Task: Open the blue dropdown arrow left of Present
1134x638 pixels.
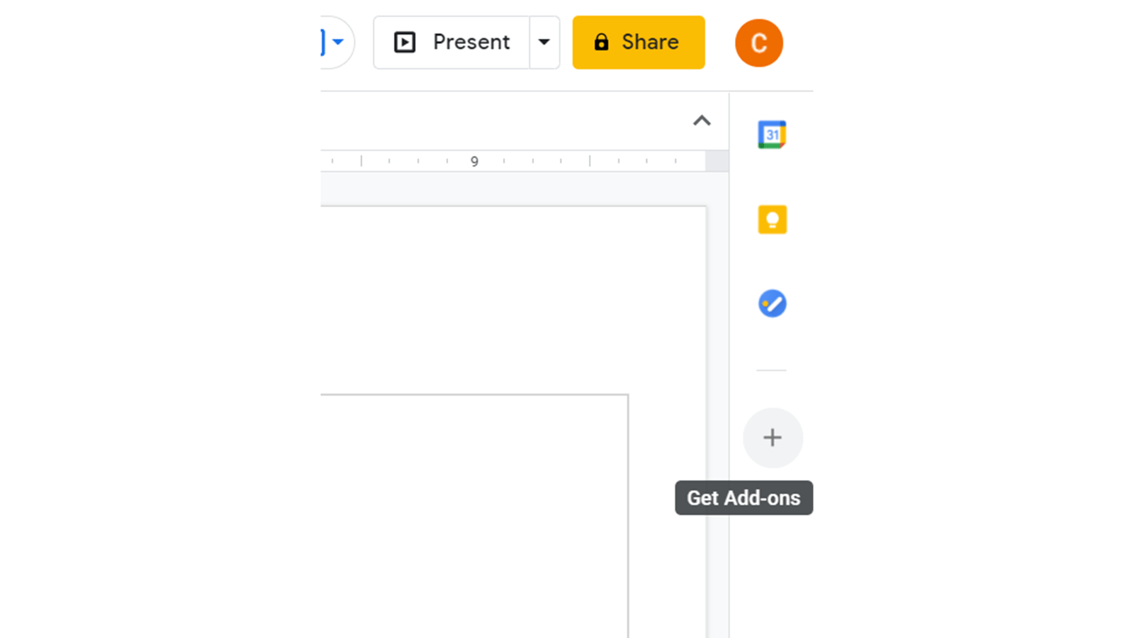Action: [x=339, y=42]
